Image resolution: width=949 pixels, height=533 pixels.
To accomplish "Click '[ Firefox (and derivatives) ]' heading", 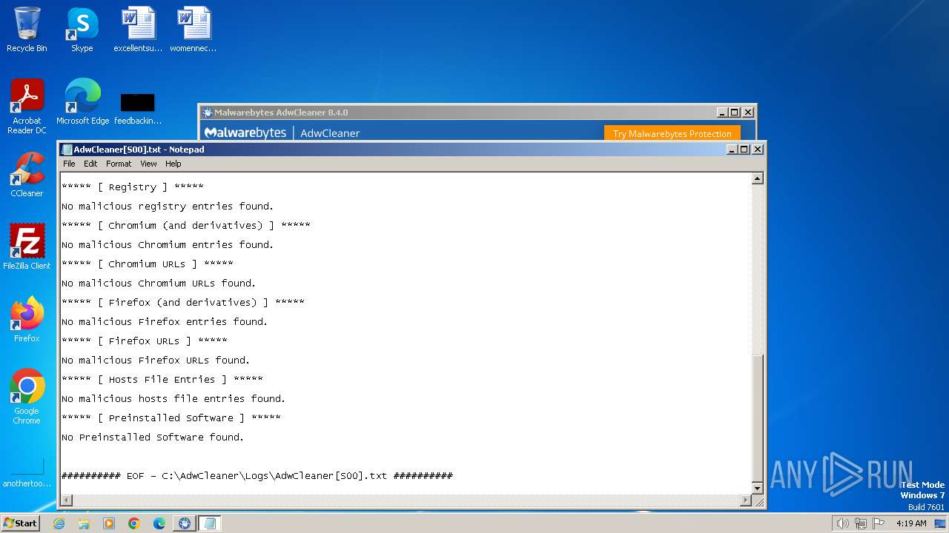I will point(183,303).
